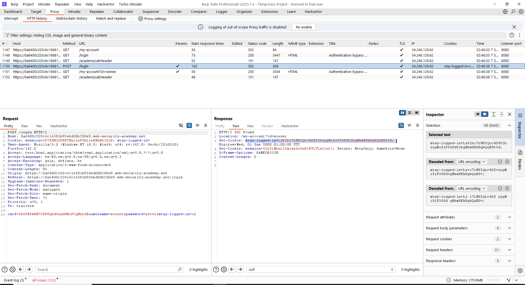This screenshot has height=285, width=525.
Task: Show newline characters in Request panel
Action: (x=197, y=126)
